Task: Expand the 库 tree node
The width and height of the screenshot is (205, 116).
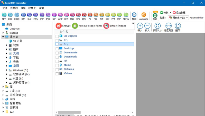Action: pos(3,86)
